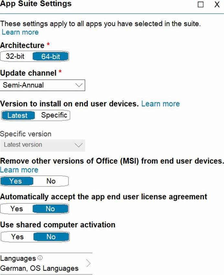
Task: Close the App Suite Settings panel
Action: [217, 5]
